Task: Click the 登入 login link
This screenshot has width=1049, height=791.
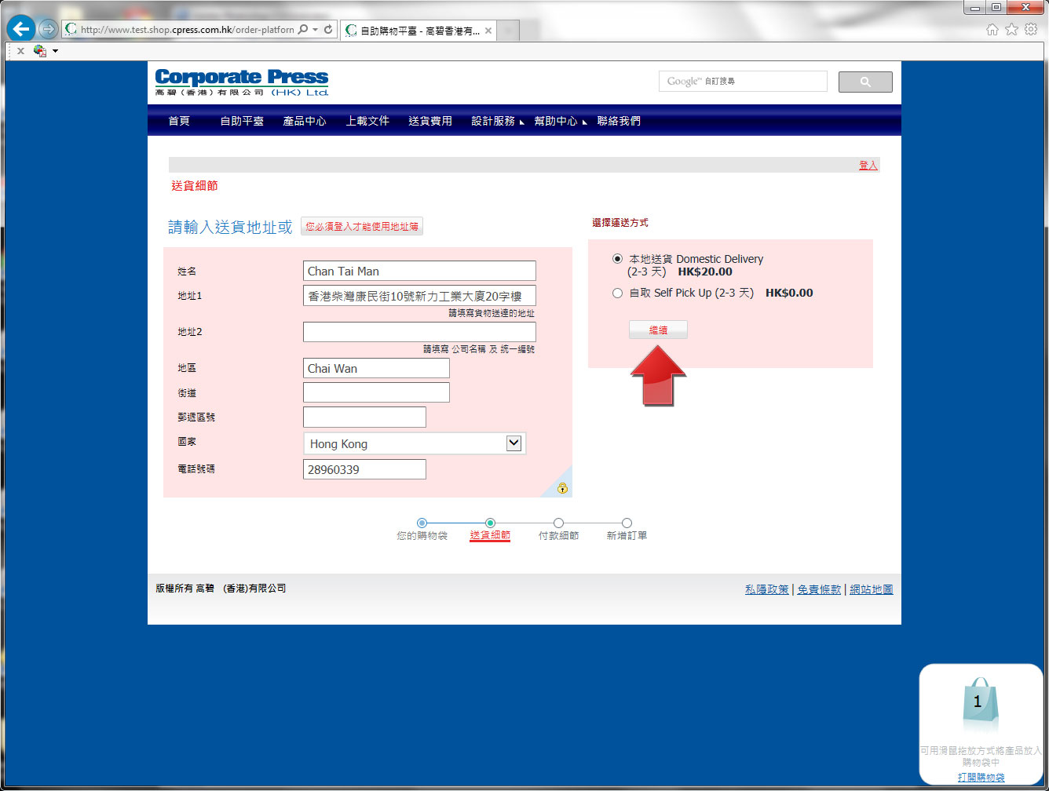Action: coord(868,165)
